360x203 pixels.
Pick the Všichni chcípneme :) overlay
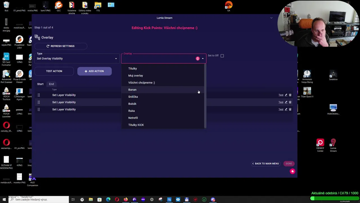pos(163,83)
